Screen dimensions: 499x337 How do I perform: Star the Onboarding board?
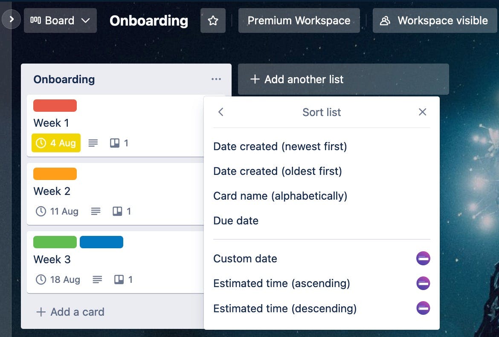click(213, 20)
